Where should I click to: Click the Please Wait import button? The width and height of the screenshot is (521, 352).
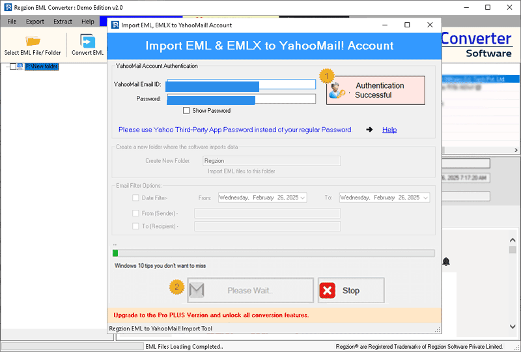(250, 291)
